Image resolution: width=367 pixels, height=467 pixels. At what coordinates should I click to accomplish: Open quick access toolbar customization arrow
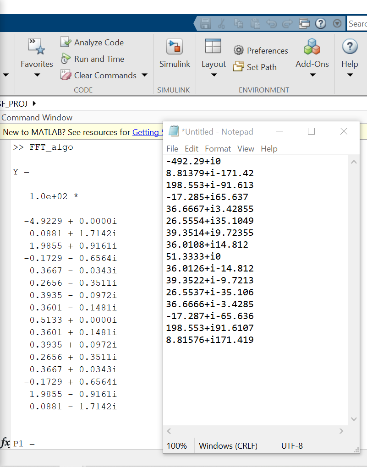[337, 23]
